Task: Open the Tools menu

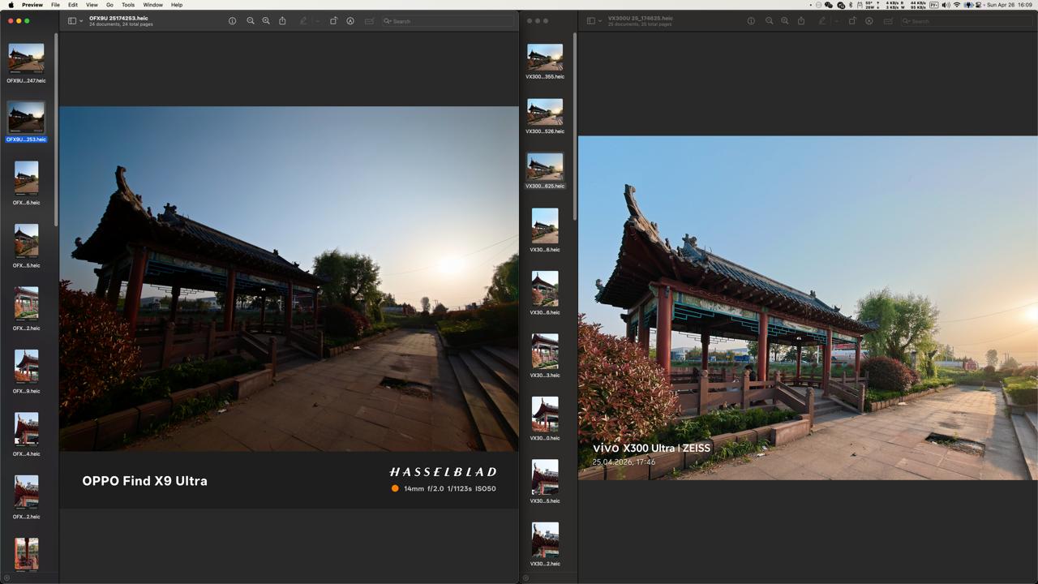Action: point(128,5)
